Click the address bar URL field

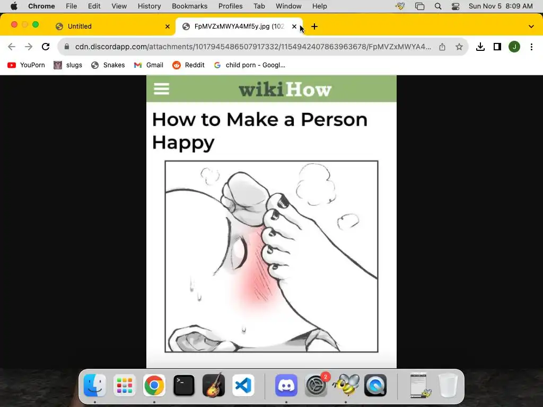[253, 47]
